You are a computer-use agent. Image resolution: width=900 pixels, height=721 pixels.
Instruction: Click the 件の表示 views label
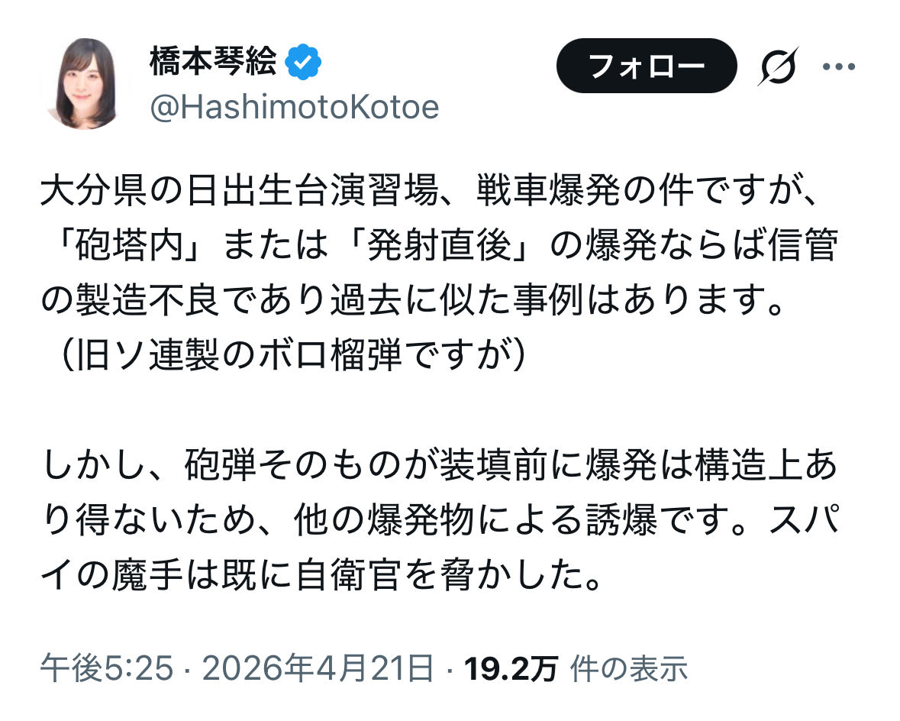(x=631, y=668)
